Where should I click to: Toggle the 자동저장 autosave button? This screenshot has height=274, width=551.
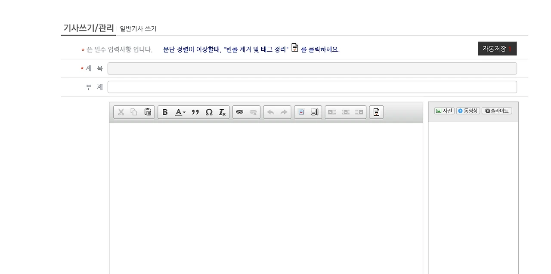click(x=497, y=49)
